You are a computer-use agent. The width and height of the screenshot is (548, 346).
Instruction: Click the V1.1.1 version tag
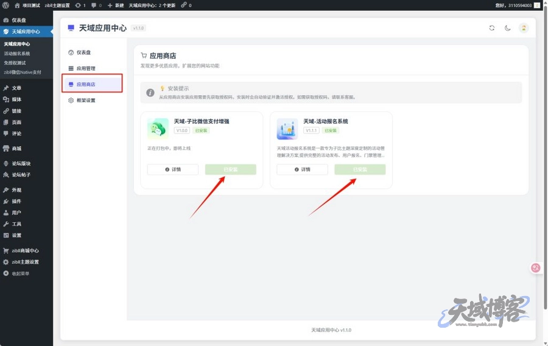click(311, 130)
